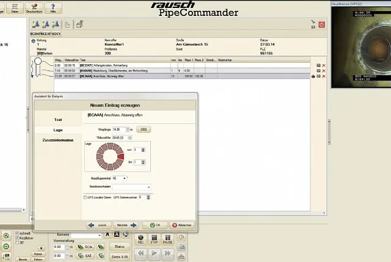
Task: Edit the BCDXP row via edit icon
Action: (319, 65)
